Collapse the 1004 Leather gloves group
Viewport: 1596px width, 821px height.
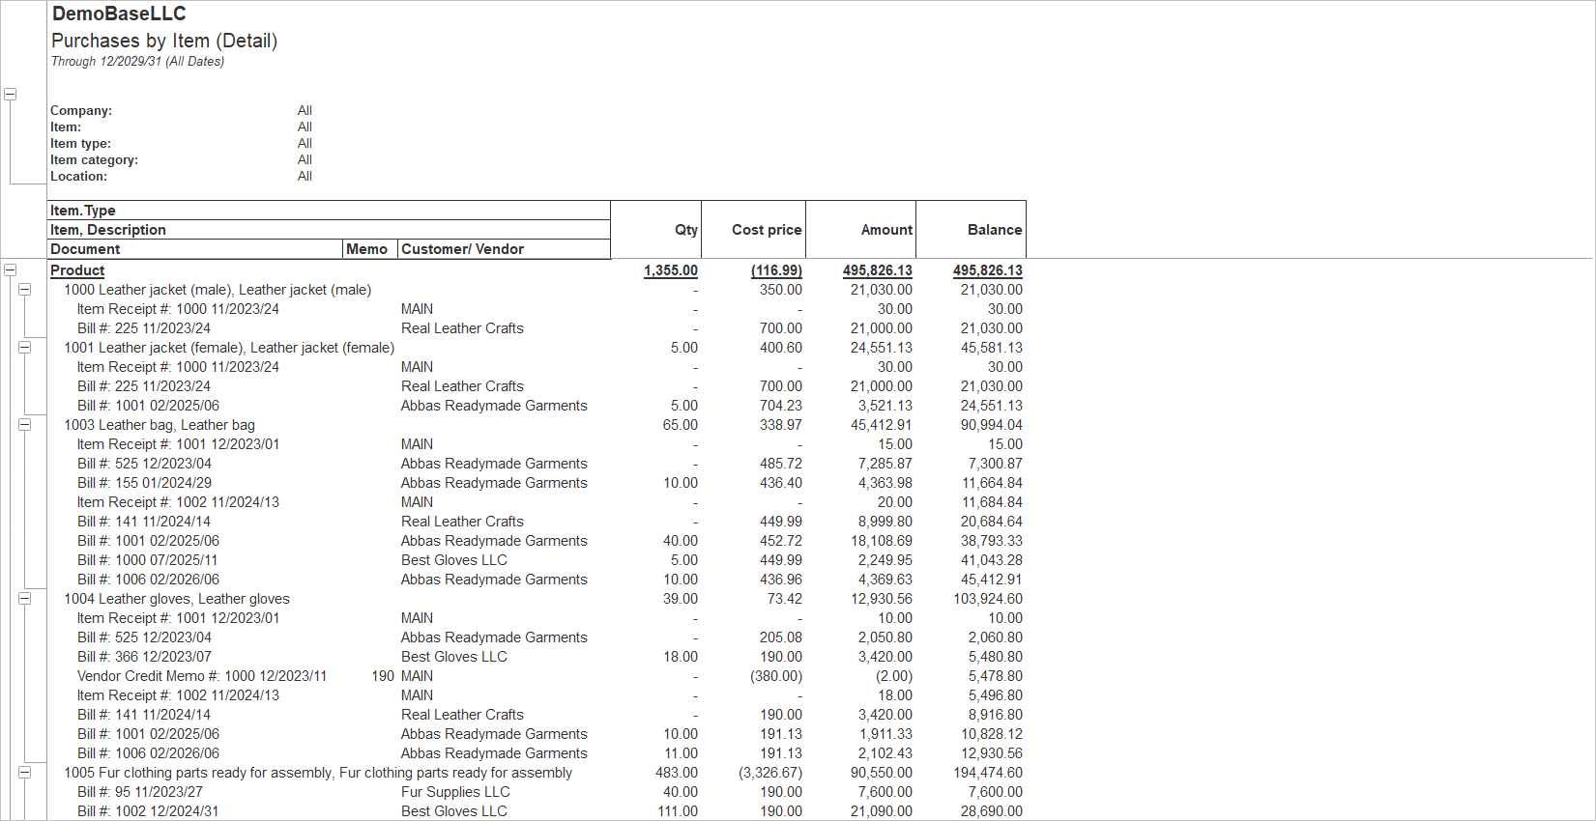[x=25, y=599]
